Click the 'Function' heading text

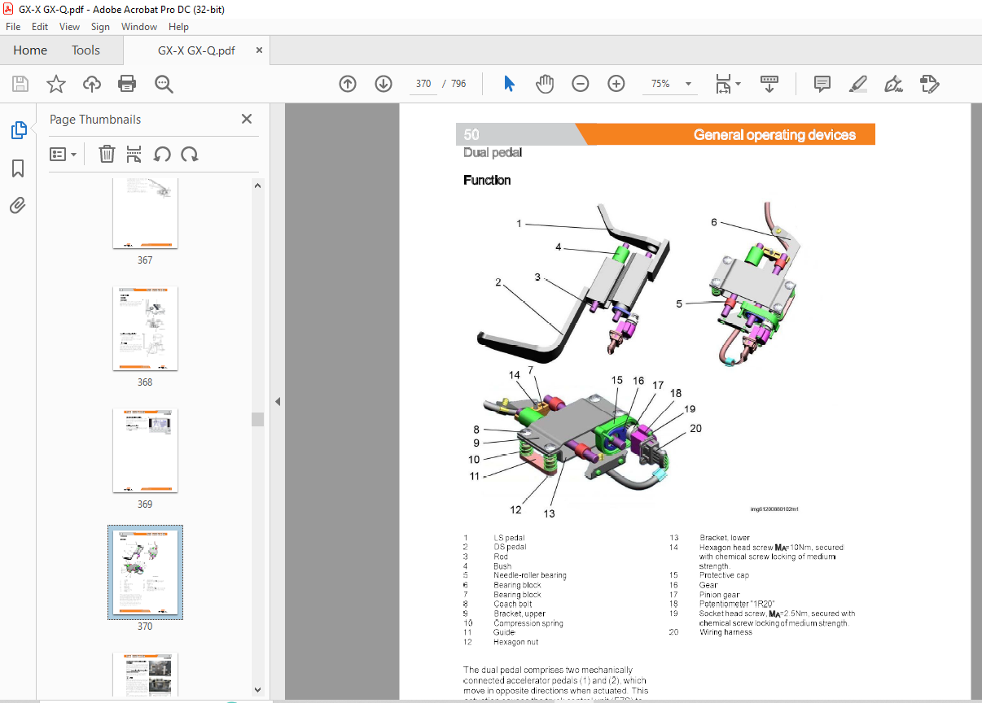tap(487, 180)
